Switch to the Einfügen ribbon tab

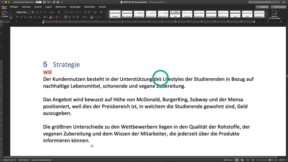(x=14, y=7)
